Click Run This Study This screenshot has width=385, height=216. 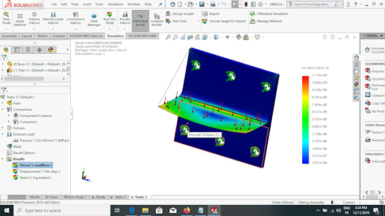tap(109, 18)
